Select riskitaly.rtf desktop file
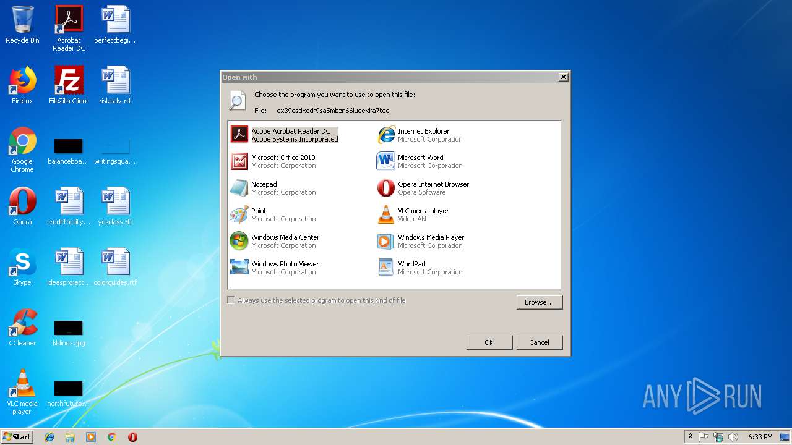 point(115,85)
